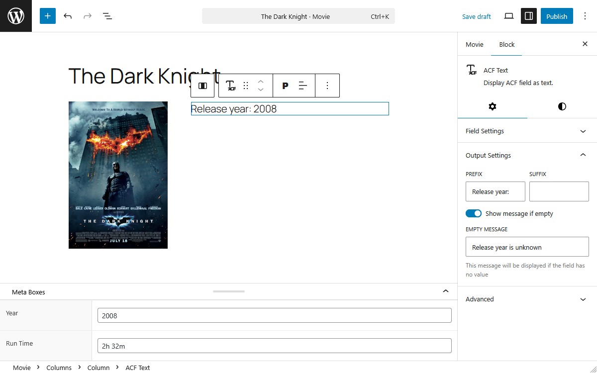Switch to the Movie tab
Screen dimensions: 597x373
point(474,44)
